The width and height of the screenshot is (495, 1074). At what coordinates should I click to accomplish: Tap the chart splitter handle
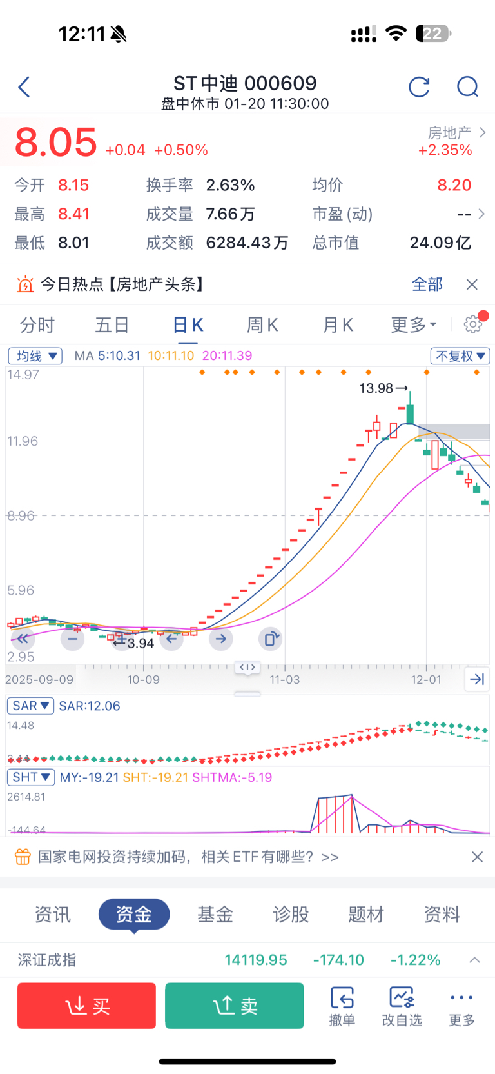247,667
